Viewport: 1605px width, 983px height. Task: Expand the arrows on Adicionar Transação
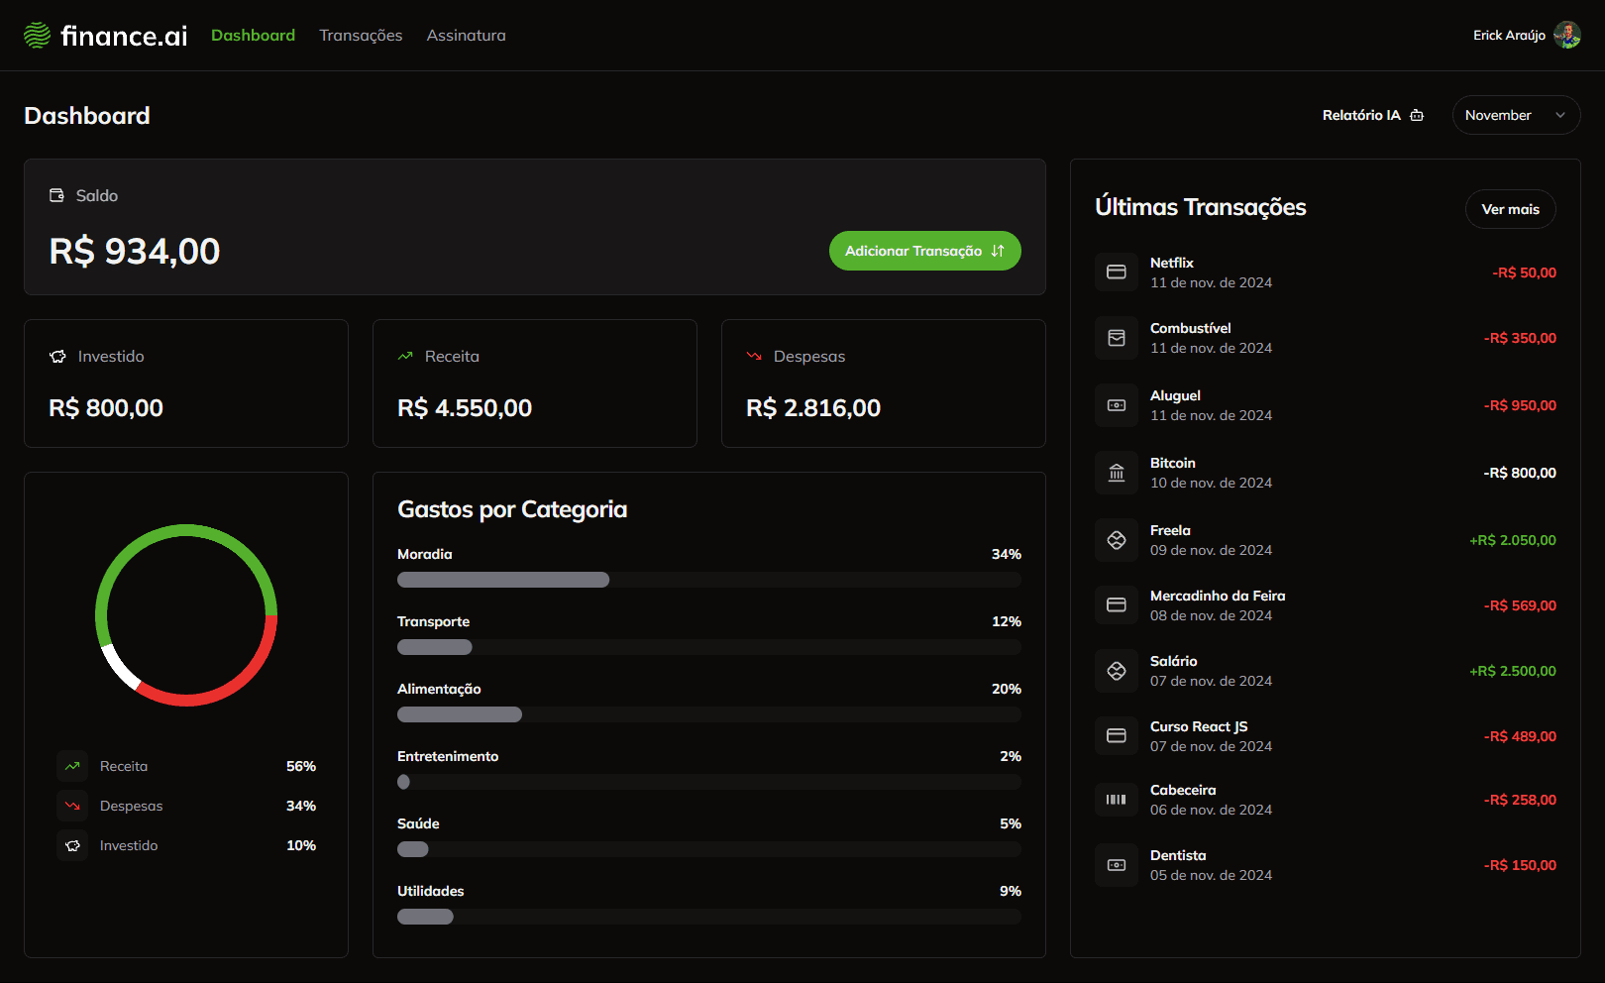[x=999, y=251]
